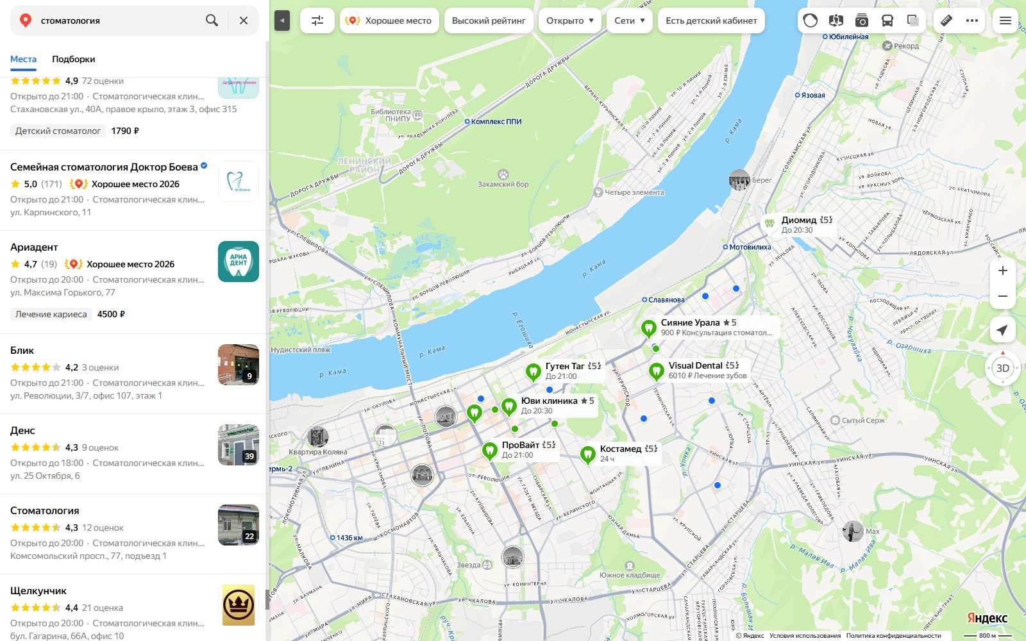Switch to the Подборки tab
The image size is (1026, 641).
point(74,59)
